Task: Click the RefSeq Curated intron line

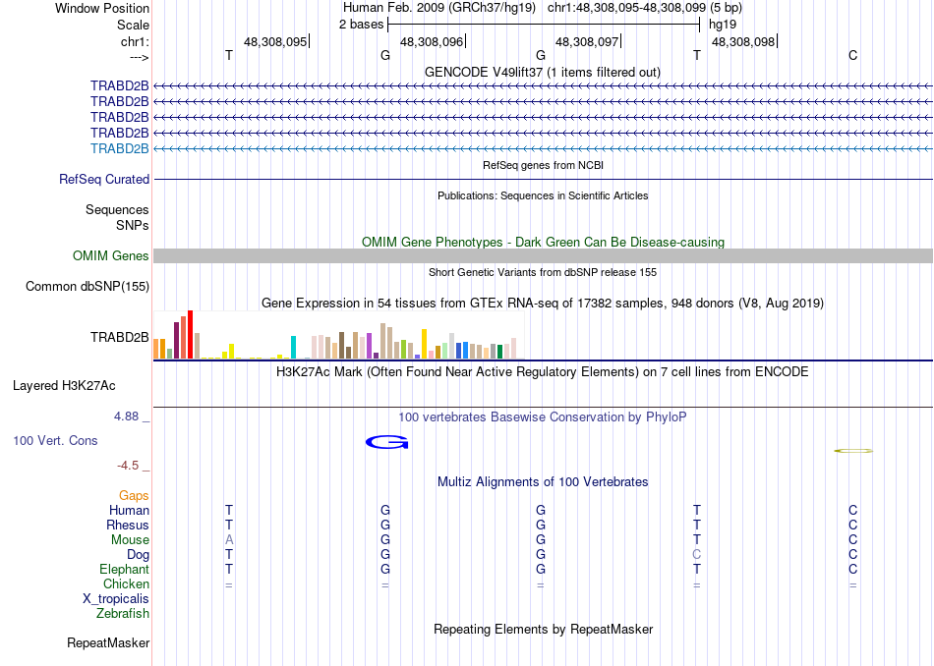Action: (544, 179)
